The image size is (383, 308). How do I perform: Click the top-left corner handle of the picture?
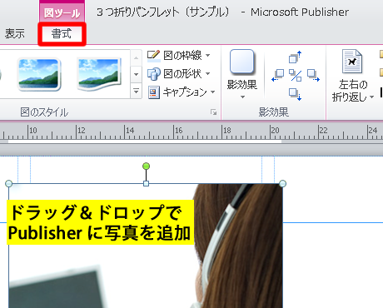pos(8,183)
